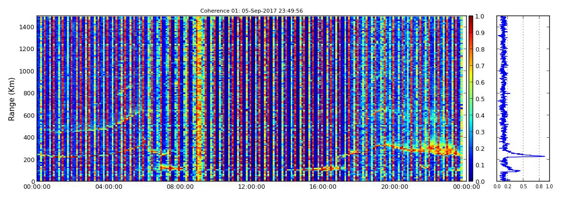Click the 0.3 label on the colorbar

pos(479,132)
